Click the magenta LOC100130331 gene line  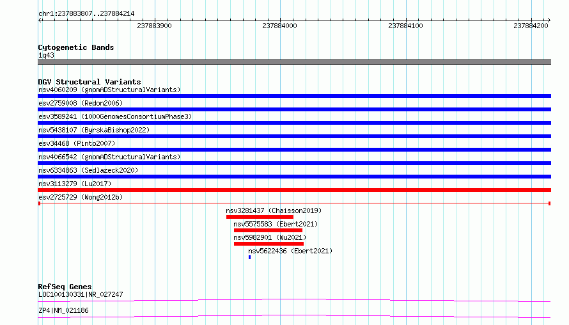pyautogui.click(x=294, y=300)
